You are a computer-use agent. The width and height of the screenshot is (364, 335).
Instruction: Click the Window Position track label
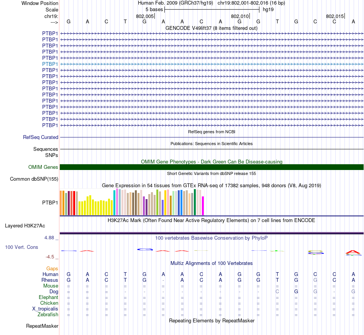(x=40, y=3)
